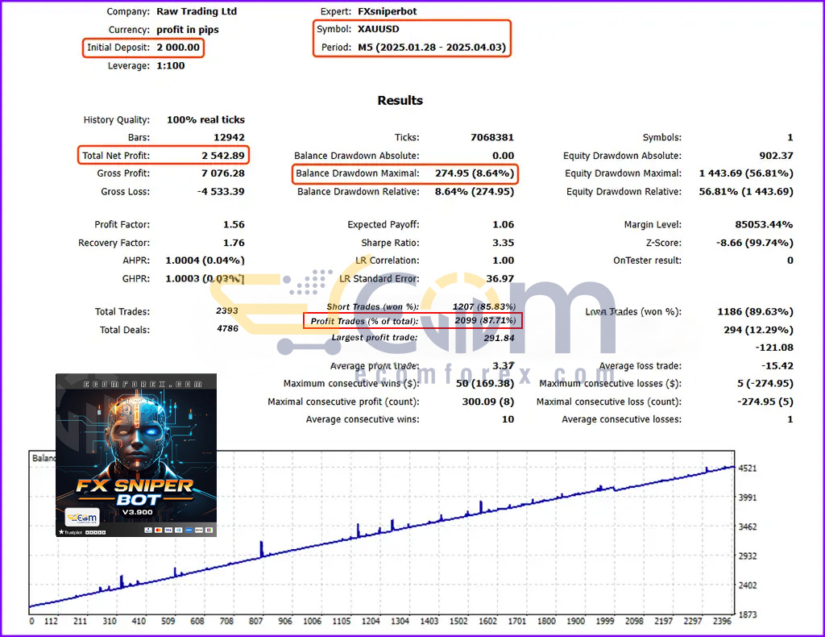Screen dimensions: 825x637
Task: Click largest loss trade value -121.08
Action: coord(774,348)
